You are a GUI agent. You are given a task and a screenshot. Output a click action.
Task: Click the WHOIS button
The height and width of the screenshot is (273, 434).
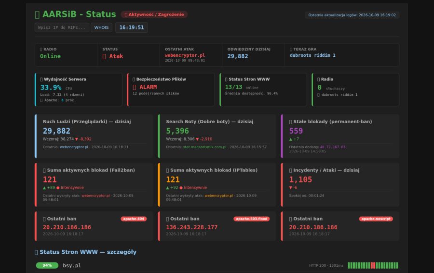101,27
